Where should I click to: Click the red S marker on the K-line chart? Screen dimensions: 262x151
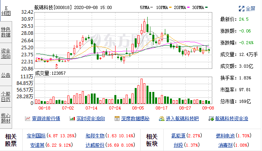56,66
